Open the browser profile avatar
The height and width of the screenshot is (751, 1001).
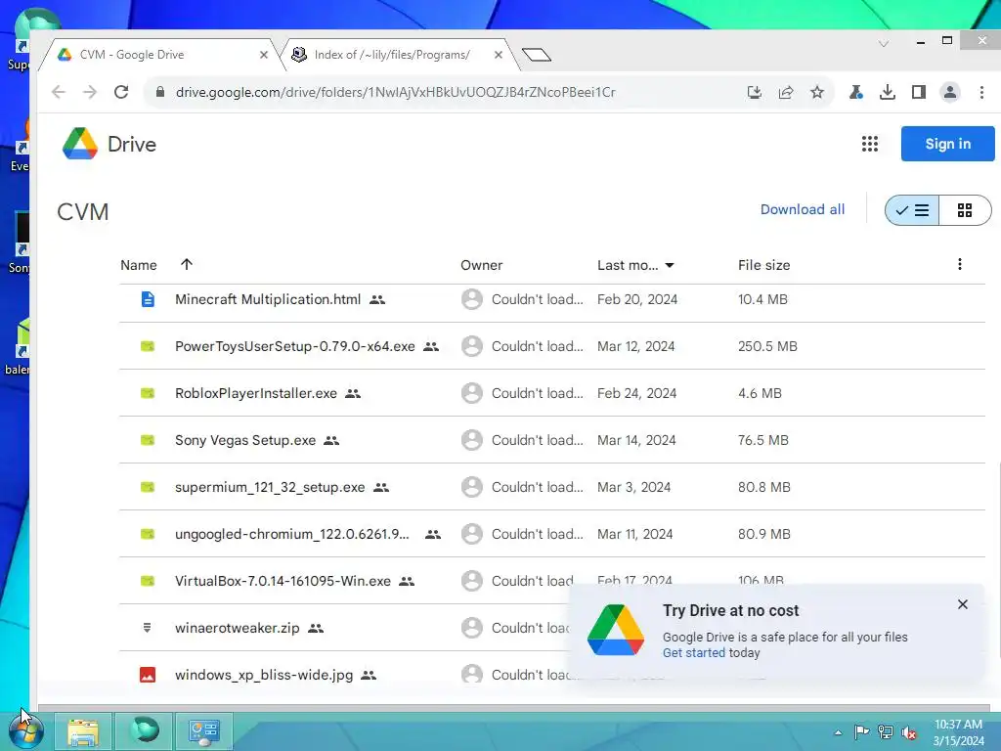950,92
